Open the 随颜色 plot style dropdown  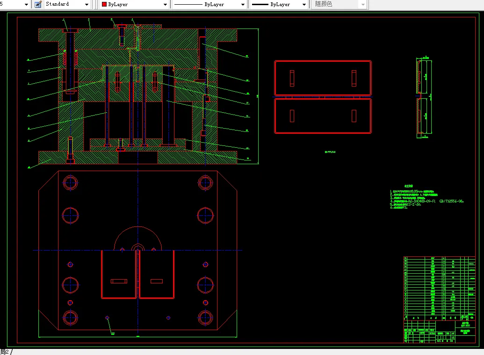339,4
